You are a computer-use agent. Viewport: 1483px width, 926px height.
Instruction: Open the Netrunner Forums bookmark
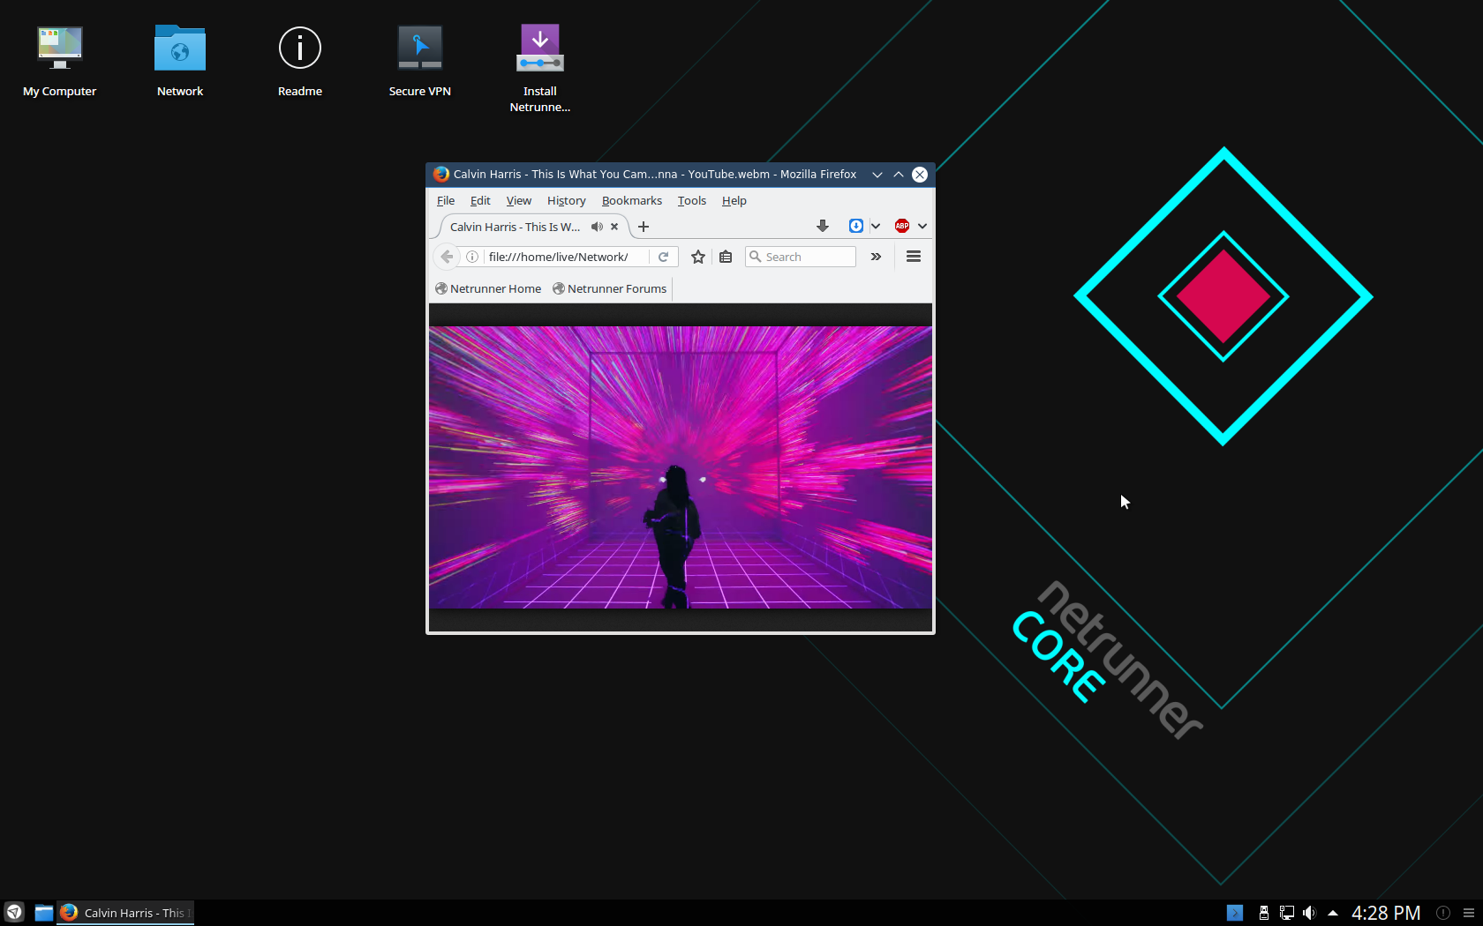coord(609,288)
